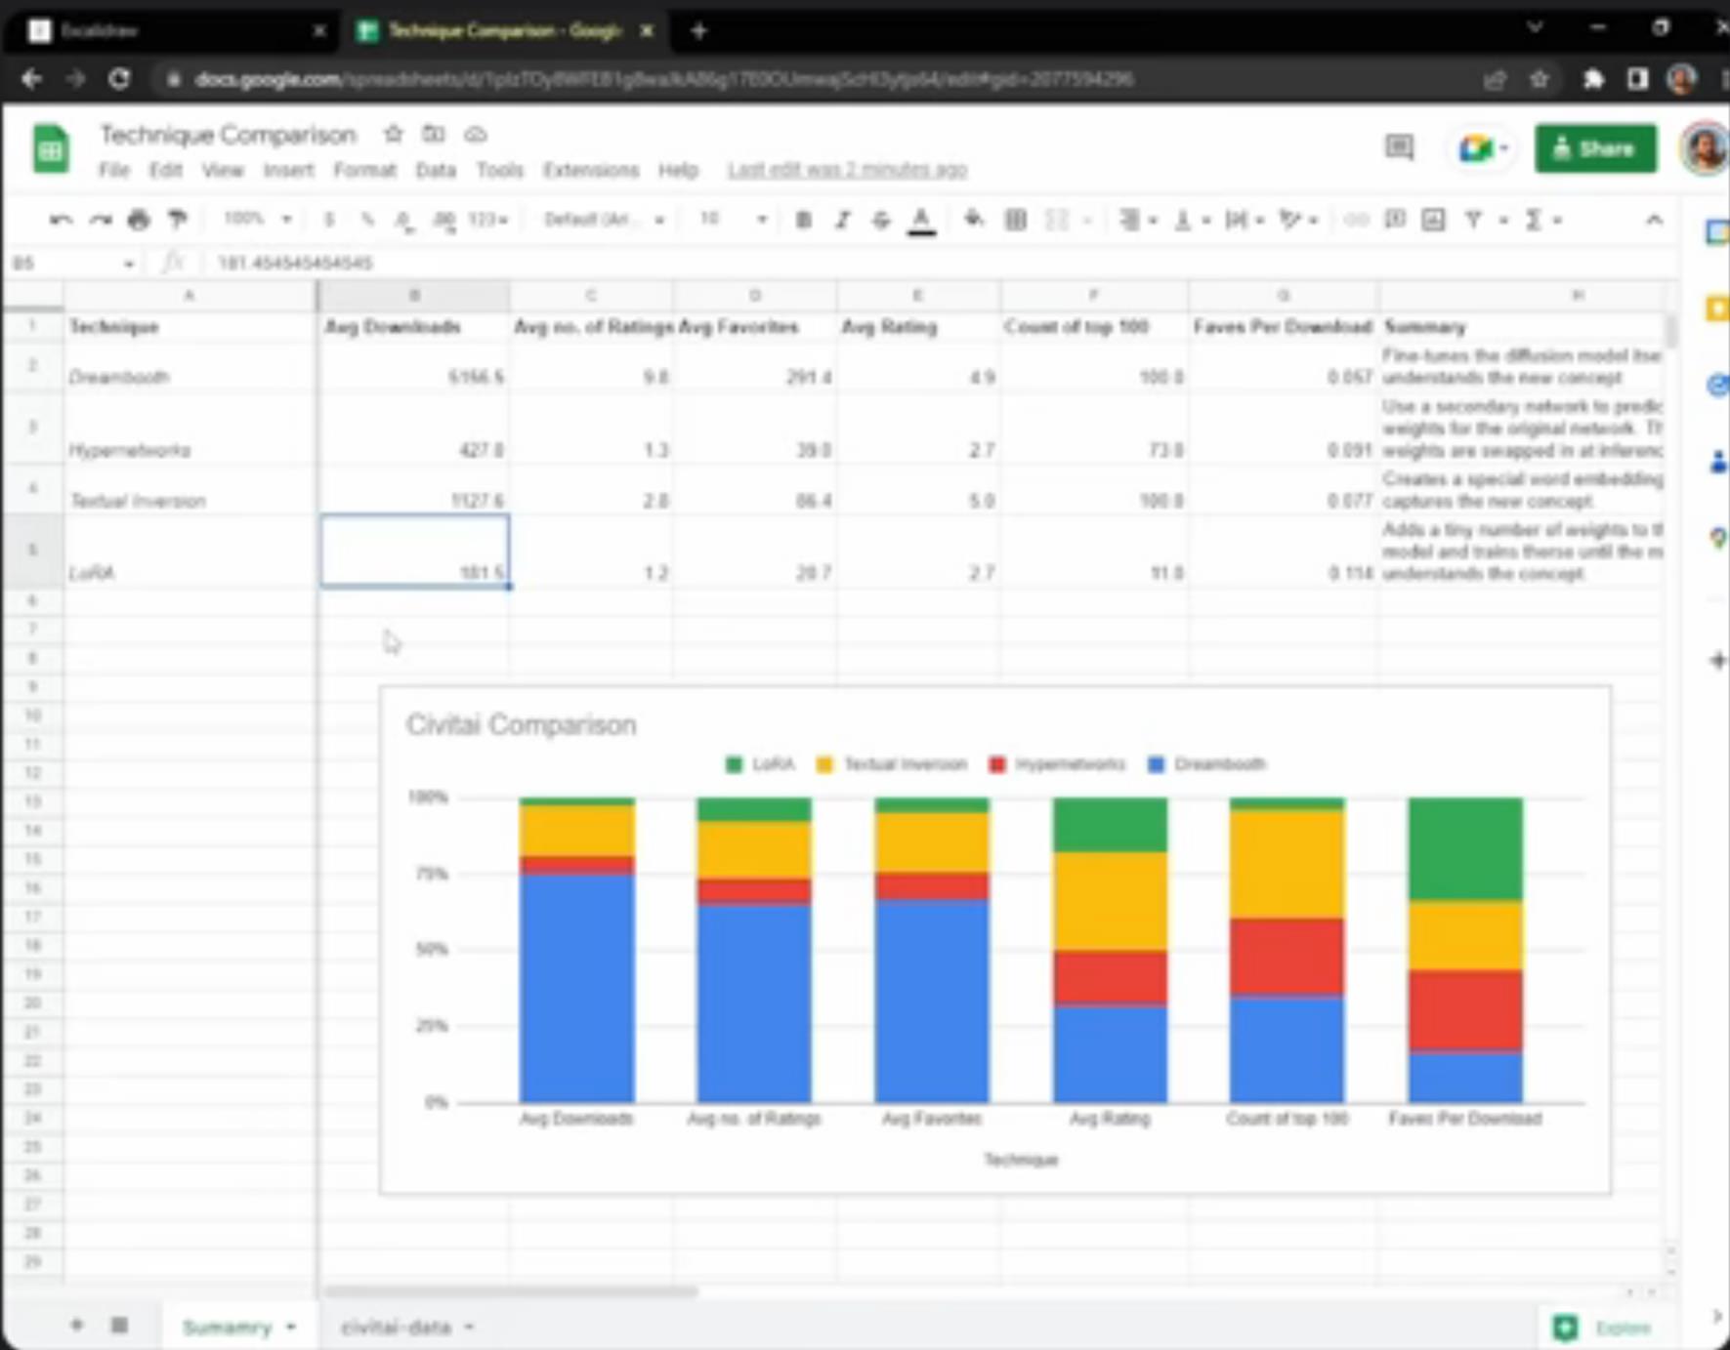This screenshot has height=1350, width=1730.
Task: Click the Print icon in toolbar
Action: (x=139, y=220)
